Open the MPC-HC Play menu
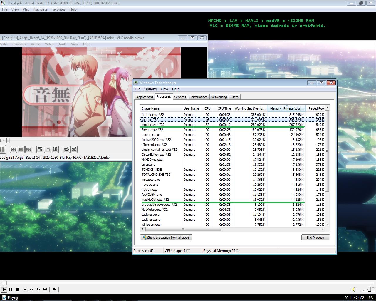The width and height of the screenshot is (376, 301). [x=26, y=9]
